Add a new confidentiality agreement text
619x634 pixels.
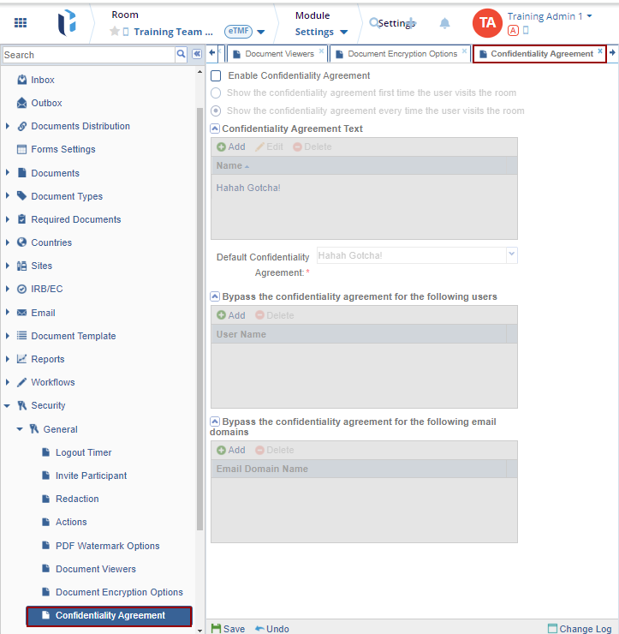(231, 147)
